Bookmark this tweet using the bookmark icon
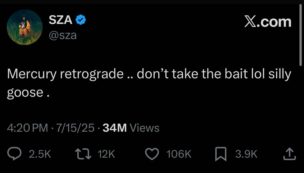The image size is (304, 173). tap(221, 154)
